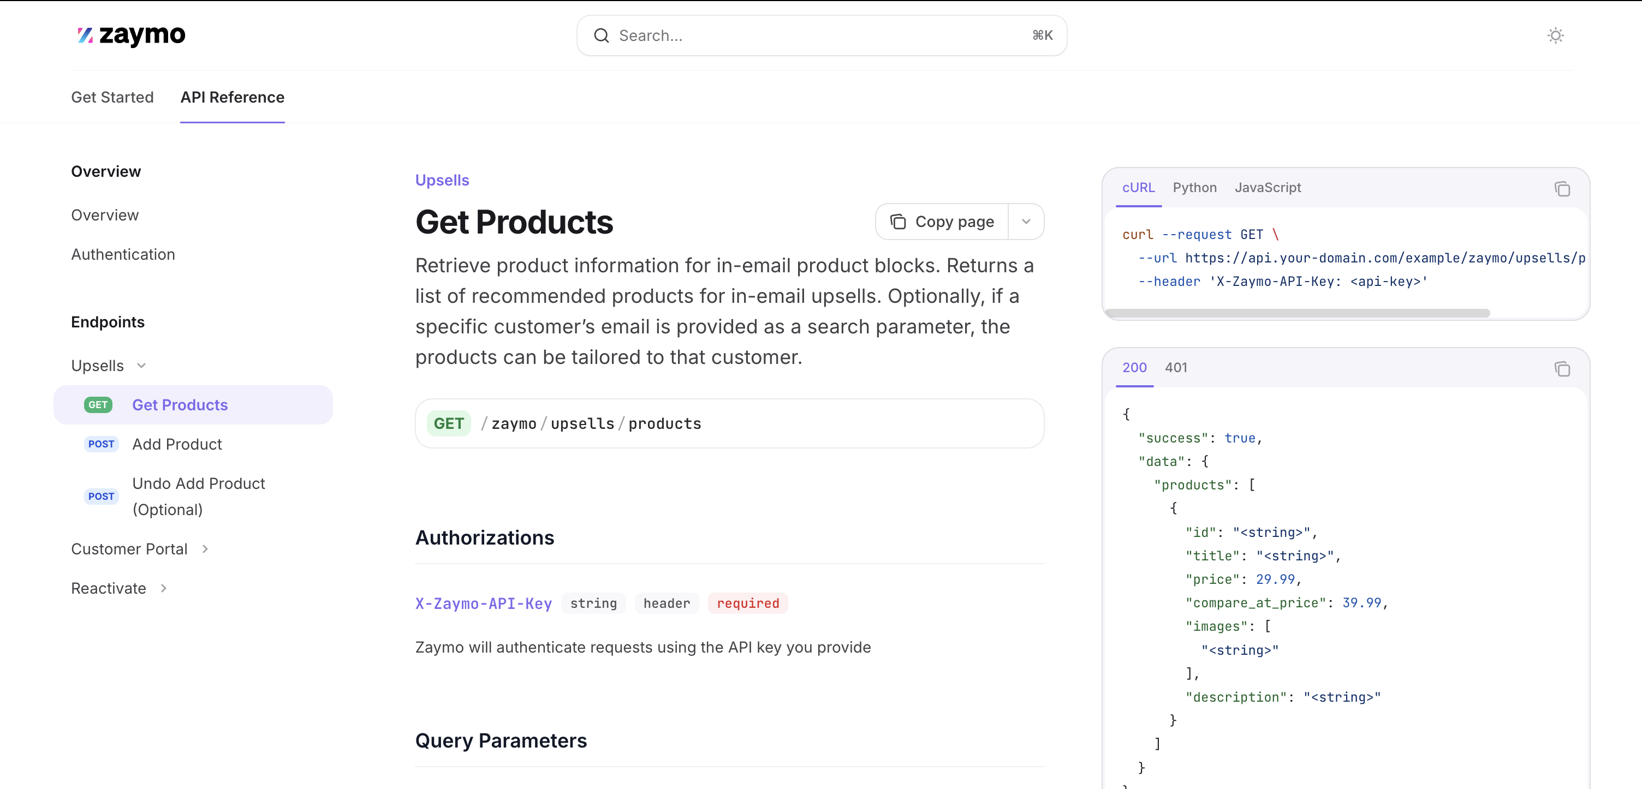This screenshot has height=789, width=1642.
Task: Switch the code sample to JavaScript
Action: coord(1268,187)
